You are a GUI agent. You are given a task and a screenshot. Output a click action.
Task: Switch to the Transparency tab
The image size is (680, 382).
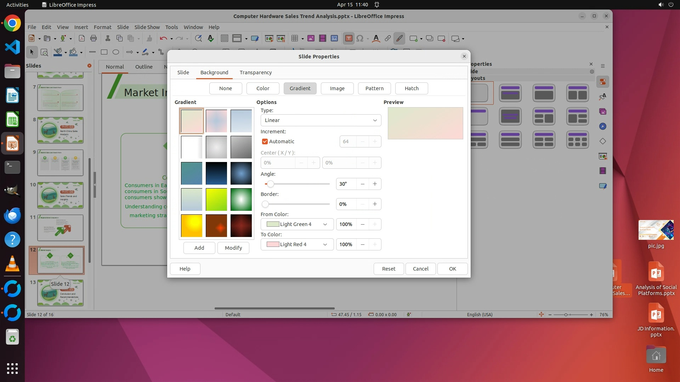(x=255, y=73)
